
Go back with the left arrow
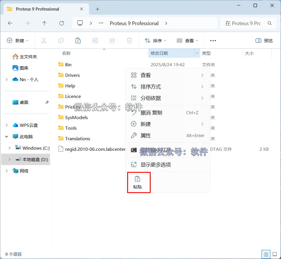click(10, 23)
